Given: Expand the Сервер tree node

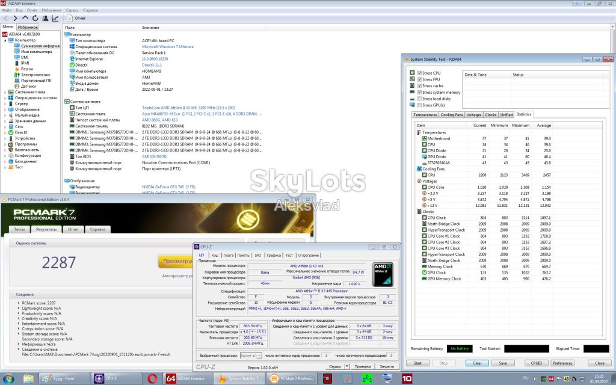Looking at the screenshot, I should point(5,103).
